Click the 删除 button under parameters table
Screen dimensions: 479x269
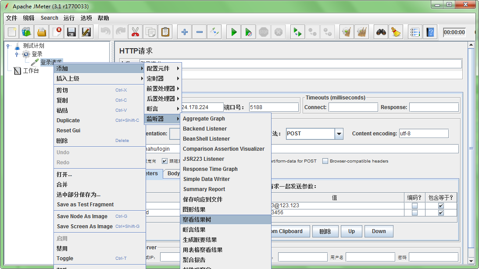click(325, 231)
